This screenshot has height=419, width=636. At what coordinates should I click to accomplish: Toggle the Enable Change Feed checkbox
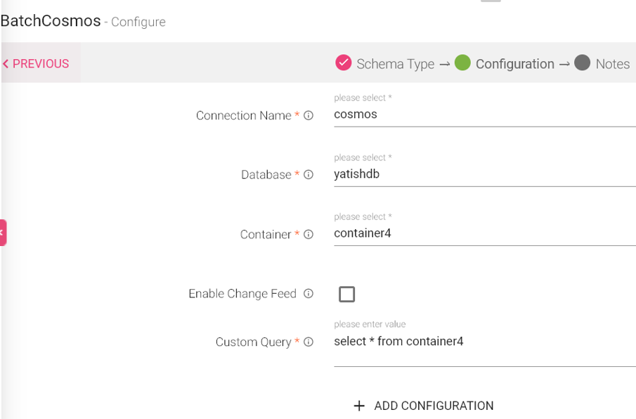point(346,294)
